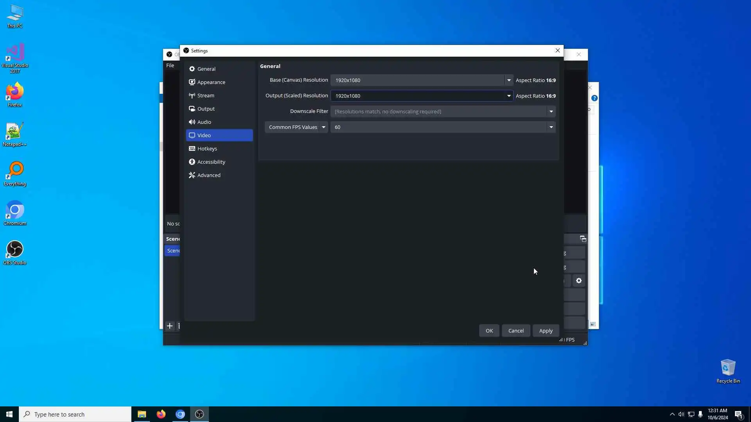Click the OK button
The width and height of the screenshot is (751, 422).
(489, 331)
